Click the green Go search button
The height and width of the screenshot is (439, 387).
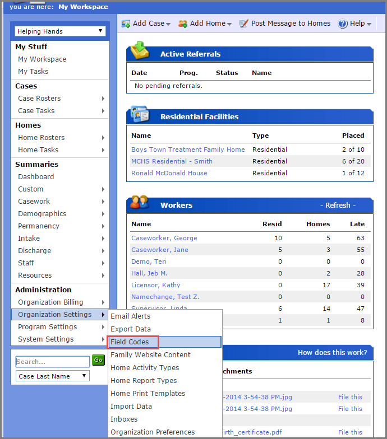pyautogui.click(x=98, y=360)
